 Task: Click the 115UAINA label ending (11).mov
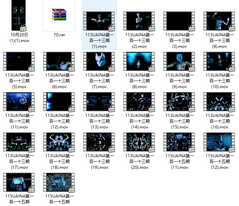click(x=180, y=162)
